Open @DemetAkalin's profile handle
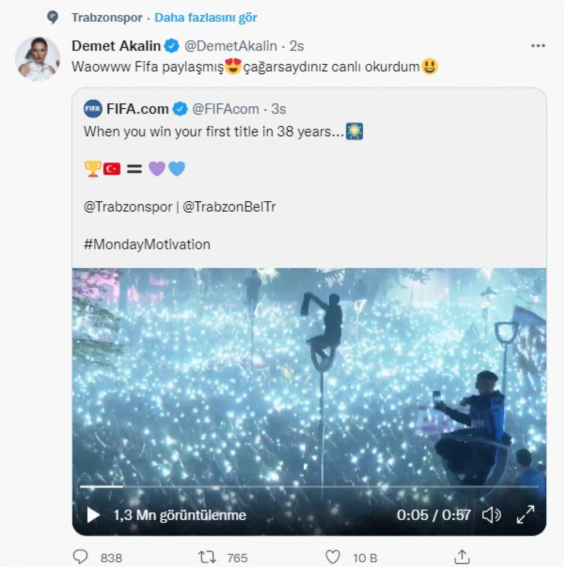567x567 pixels. click(231, 46)
